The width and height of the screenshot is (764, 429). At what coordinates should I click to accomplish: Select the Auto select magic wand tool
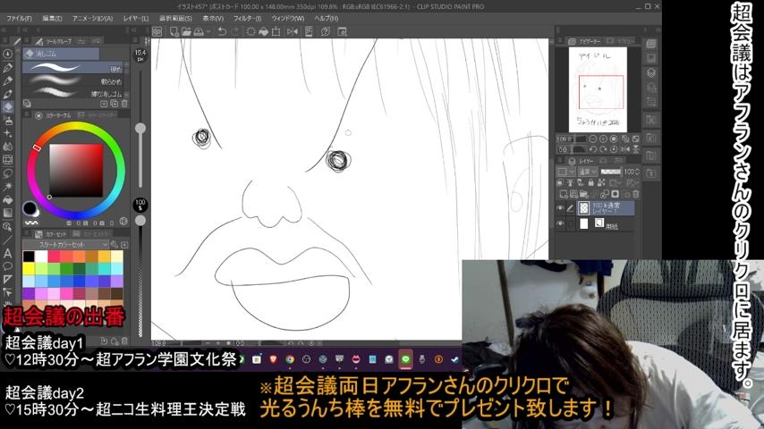point(8,186)
